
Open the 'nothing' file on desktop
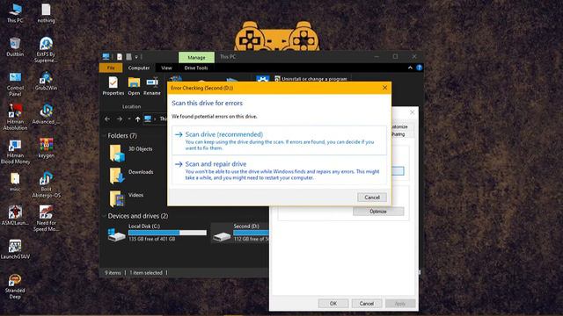[x=46, y=13]
